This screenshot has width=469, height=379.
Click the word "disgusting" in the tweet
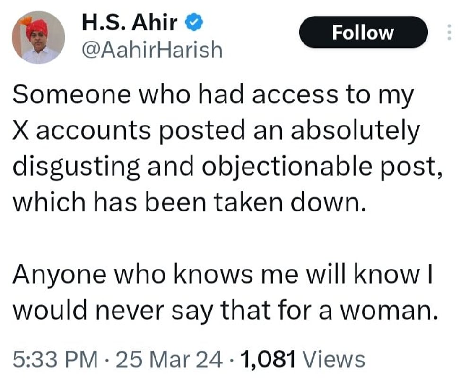coord(77,167)
